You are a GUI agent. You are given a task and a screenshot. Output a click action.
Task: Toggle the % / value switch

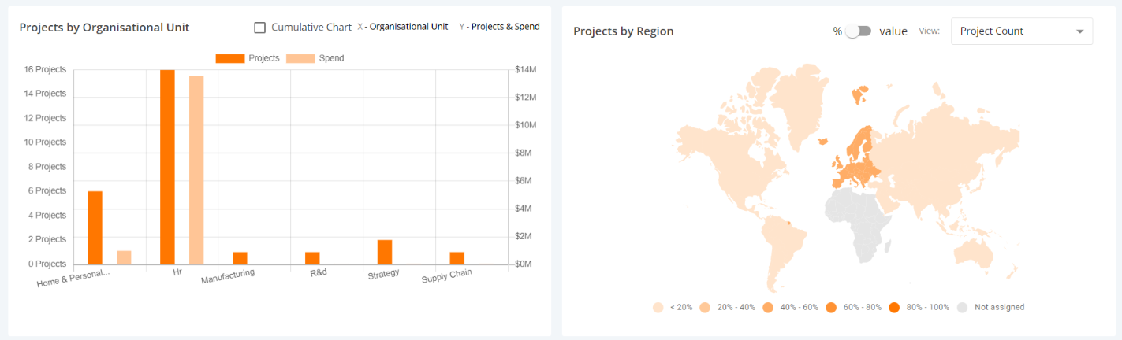tap(859, 31)
